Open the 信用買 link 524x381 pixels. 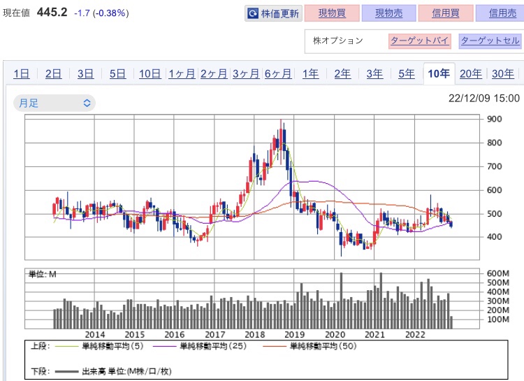tap(446, 13)
